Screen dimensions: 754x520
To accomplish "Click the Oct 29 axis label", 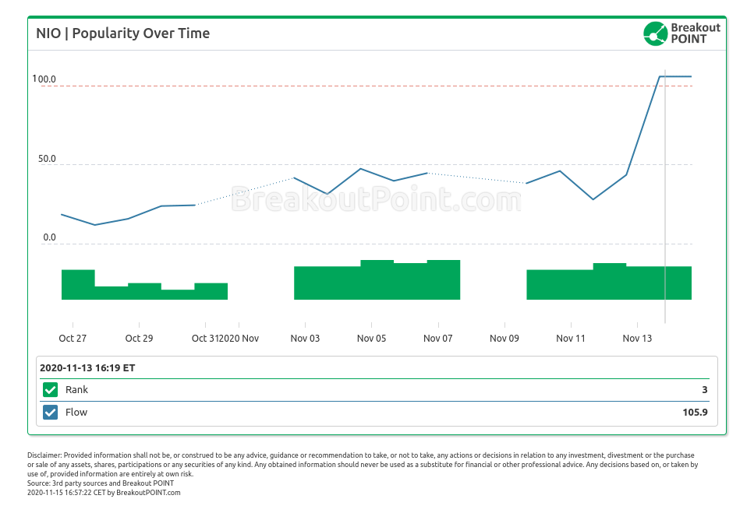I will [x=139, y=338].
